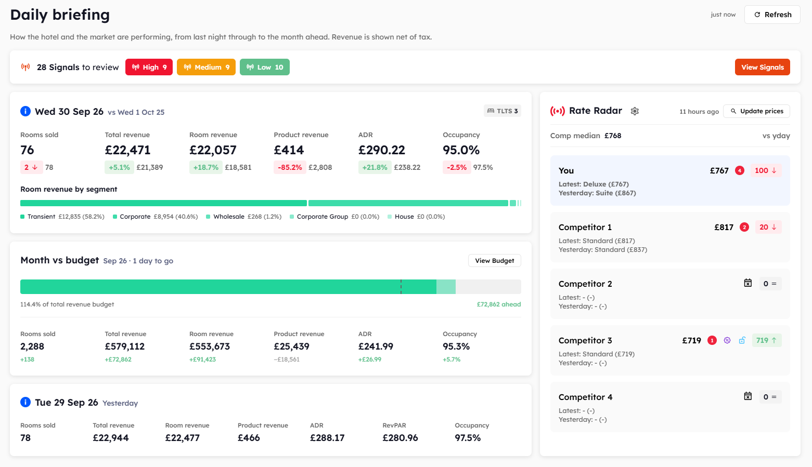Click Update prices in Rate Radar
812x467 pixels.
(757, 111)
